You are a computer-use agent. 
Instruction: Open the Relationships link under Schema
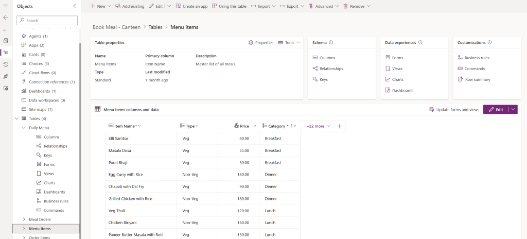point(330,69)
